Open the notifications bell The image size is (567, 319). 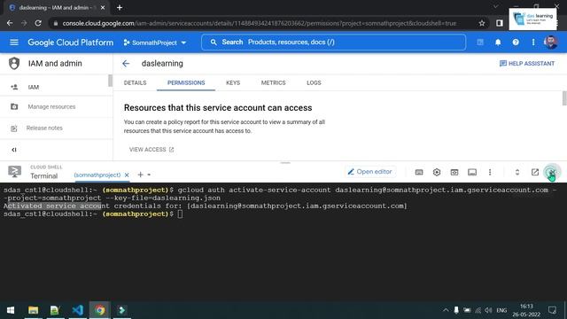(498, 43)
